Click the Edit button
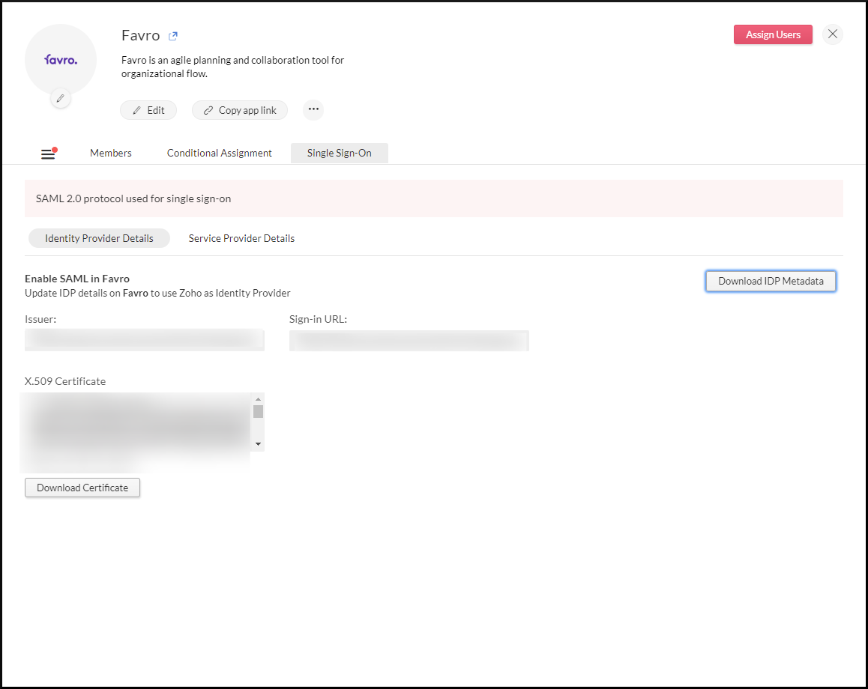 tap(148, 110)
